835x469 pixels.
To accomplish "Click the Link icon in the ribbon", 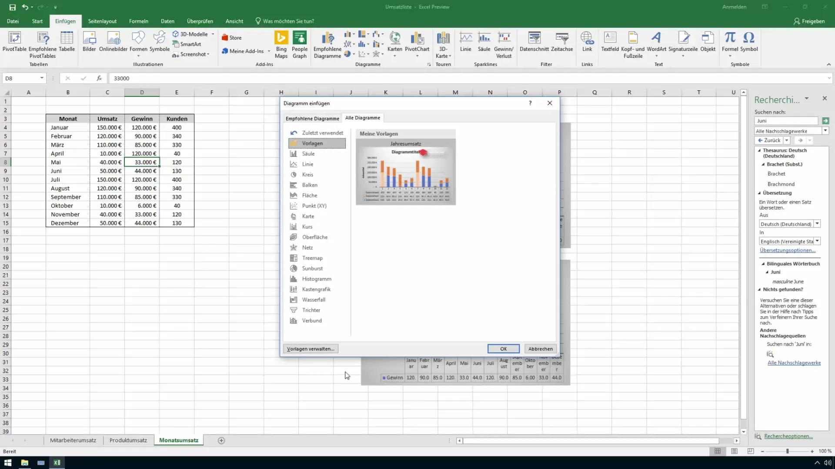I will [x=587, y=42].
